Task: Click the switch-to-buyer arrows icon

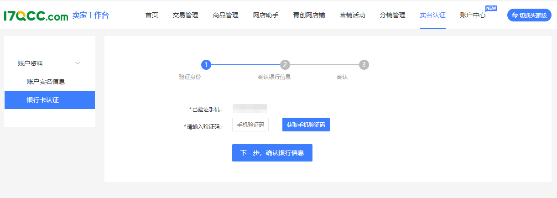Action: (515, 15)
